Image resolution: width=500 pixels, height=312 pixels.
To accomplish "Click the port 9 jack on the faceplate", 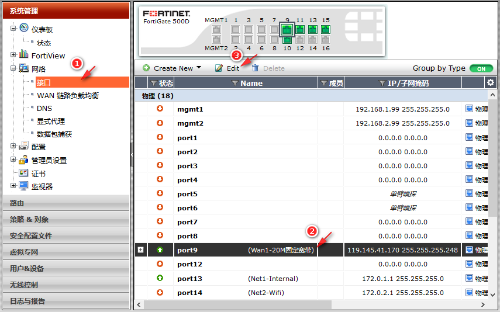I will point(287,30).
